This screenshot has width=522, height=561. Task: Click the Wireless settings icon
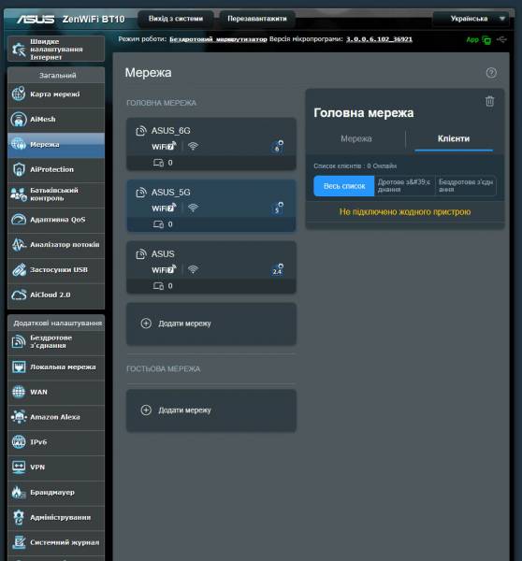pyautogui.click(x=19, y=341)
